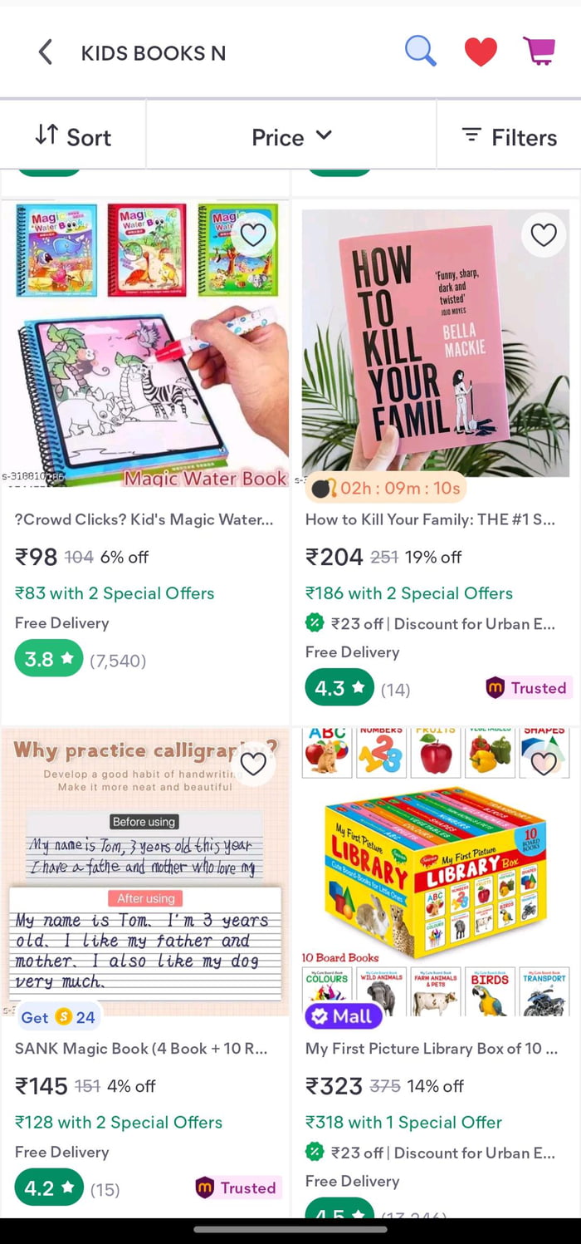581x1244 pixels.
Task: Tap green discount badge on How to Kill Your Family
Action: [315, 623]
